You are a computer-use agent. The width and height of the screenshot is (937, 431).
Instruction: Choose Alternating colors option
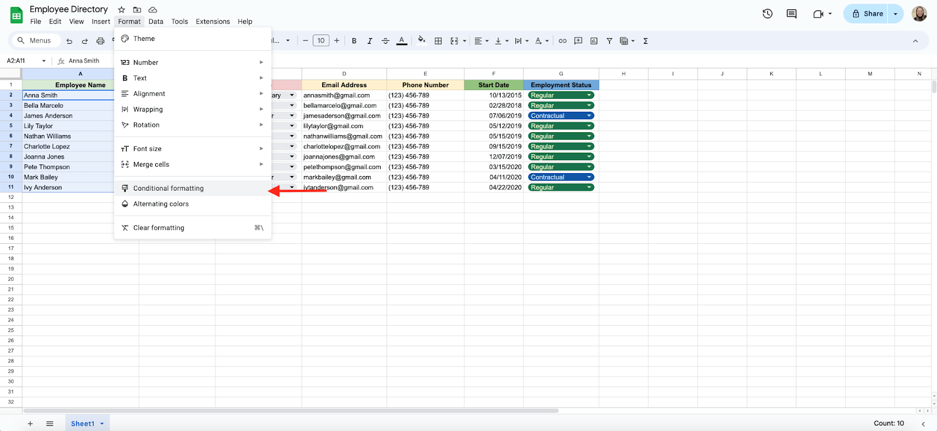193,204
